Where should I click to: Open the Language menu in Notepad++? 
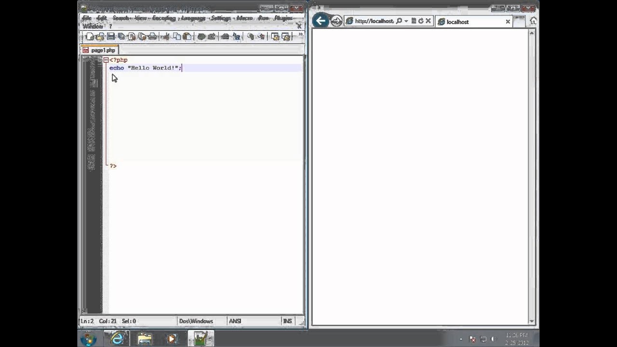(193, 18)
